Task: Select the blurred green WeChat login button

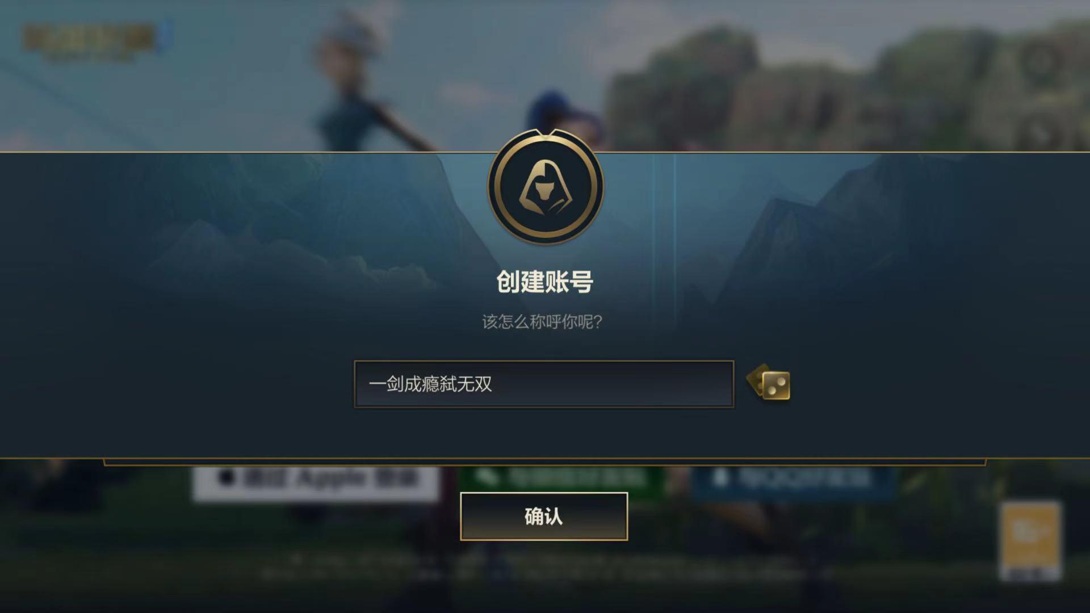Action: pos(562,482)
